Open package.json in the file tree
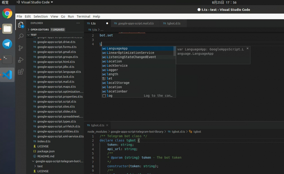This screenshot has width=284, height=174. click(46, 151)
